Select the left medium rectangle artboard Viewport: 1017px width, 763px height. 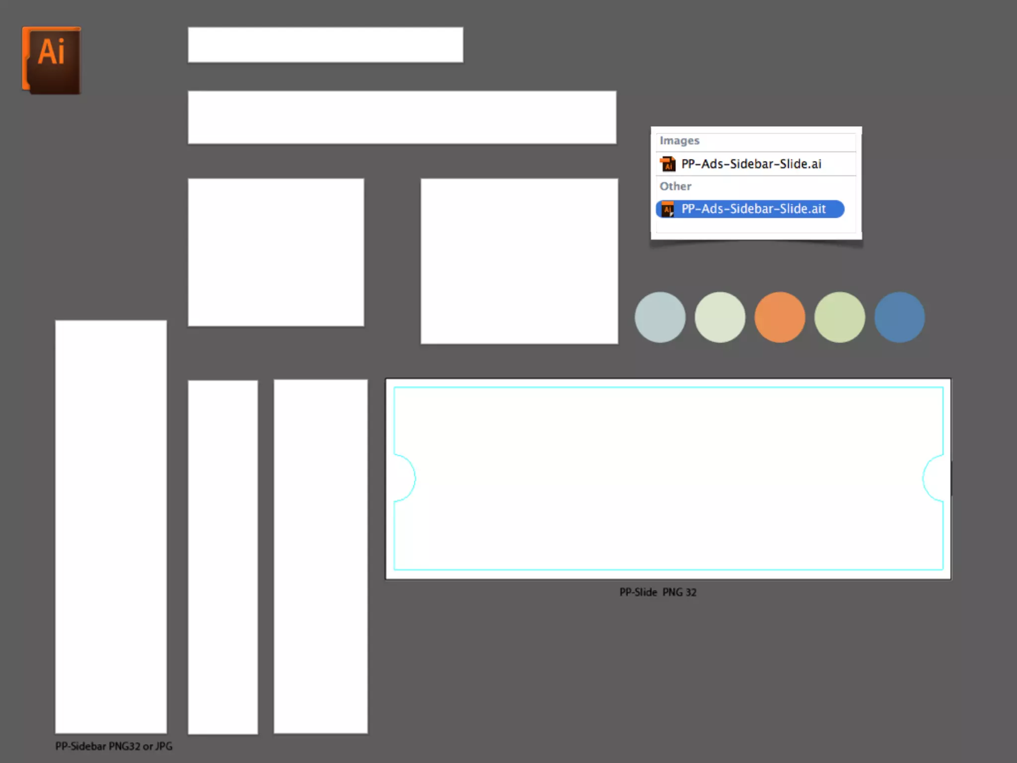(276, 252)
